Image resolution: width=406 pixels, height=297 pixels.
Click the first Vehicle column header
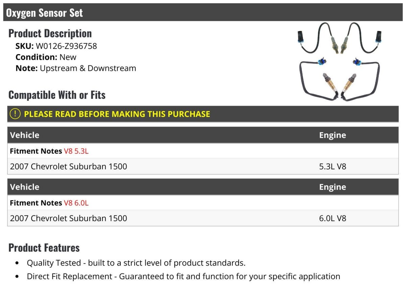(25, 135)
